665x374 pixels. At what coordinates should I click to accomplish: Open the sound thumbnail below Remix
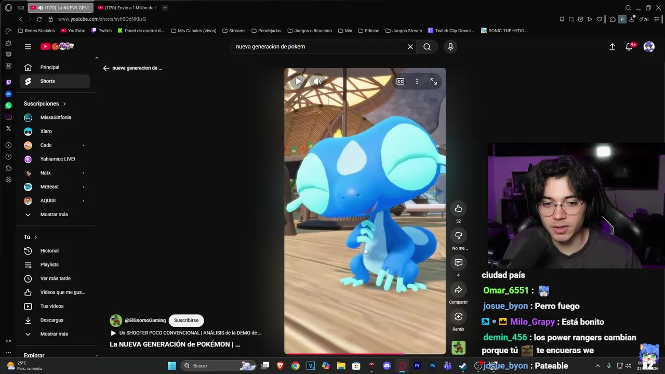coord(458,348)
